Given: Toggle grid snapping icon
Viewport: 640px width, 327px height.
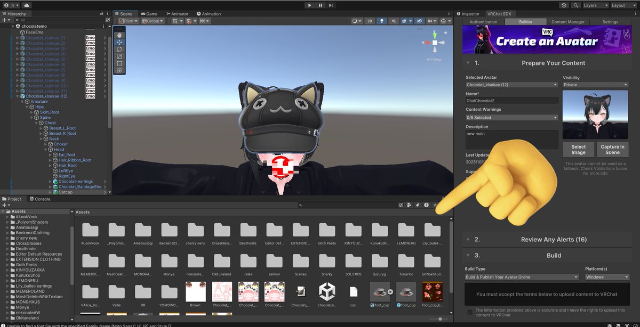Looking at the screenshot, I should (188, 21).
